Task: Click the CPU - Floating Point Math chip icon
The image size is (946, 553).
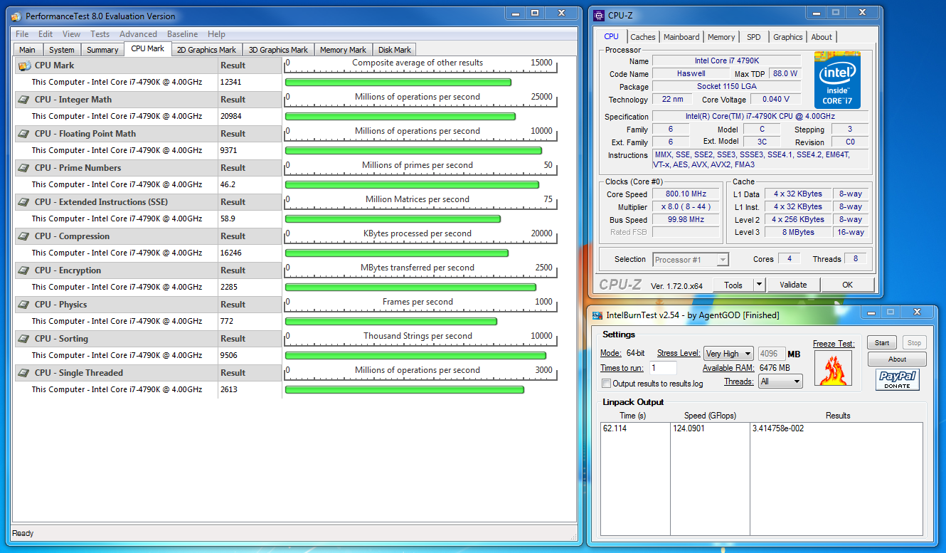Action: coord(24,134)
